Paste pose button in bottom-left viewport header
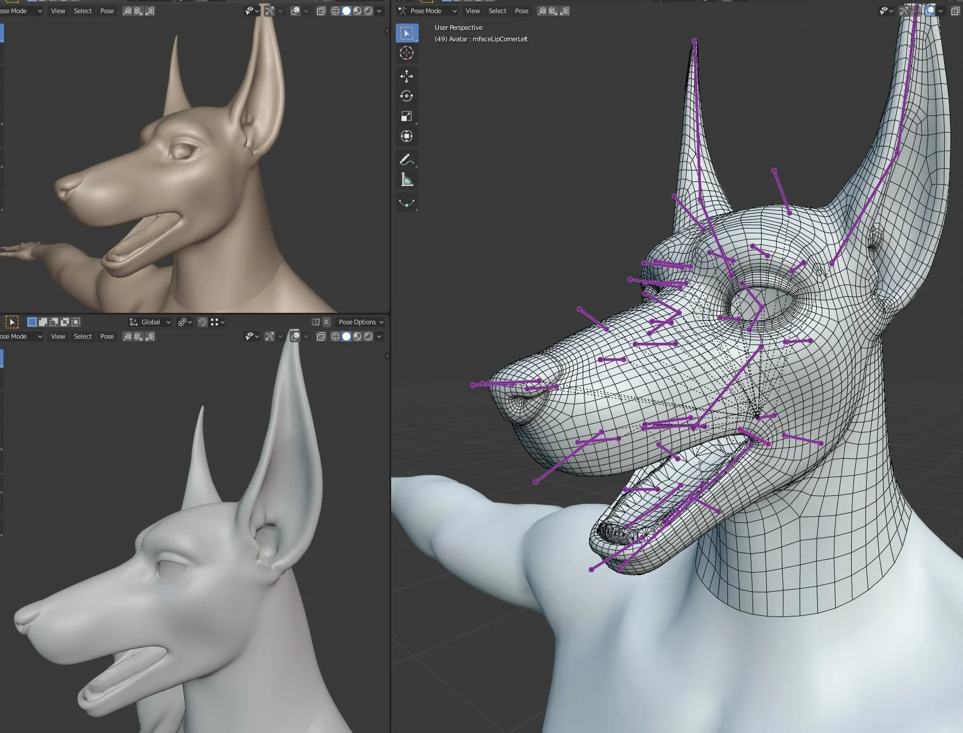Image resolution: width=963 pixels, height=733 pixels. tap(138, 336)
